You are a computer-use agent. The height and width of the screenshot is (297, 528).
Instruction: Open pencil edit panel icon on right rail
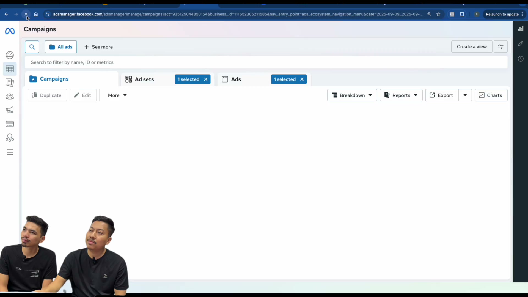click(x=521, y=43)
